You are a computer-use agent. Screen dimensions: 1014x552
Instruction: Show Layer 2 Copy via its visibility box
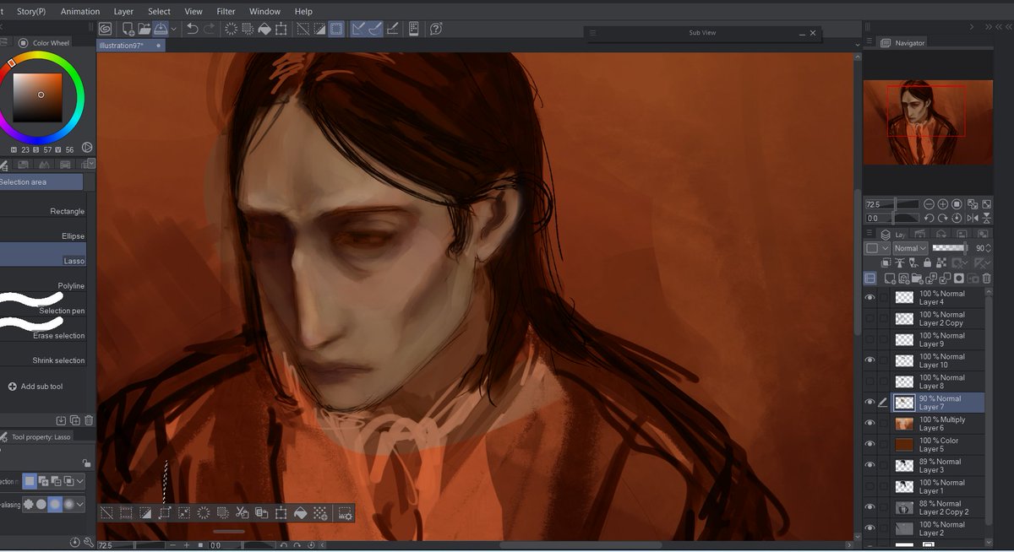pyautogui.click(x=870, y=319)
